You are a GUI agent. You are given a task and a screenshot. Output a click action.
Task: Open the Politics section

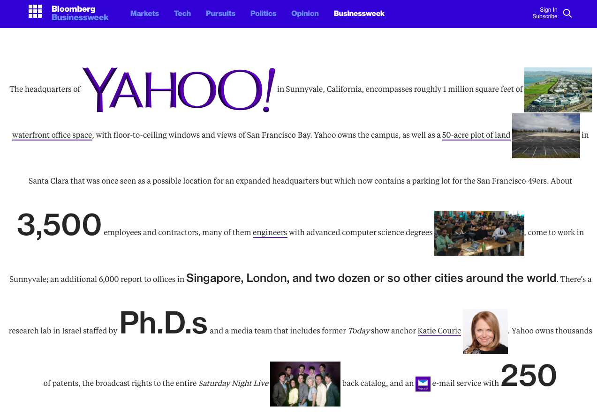coord(263,14)
